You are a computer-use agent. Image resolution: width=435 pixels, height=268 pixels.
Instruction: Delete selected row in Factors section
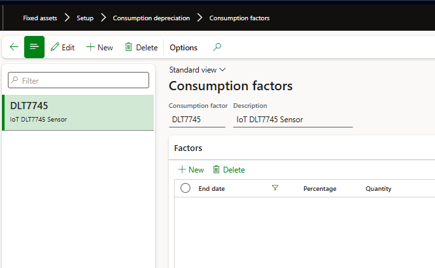[229, 169]
